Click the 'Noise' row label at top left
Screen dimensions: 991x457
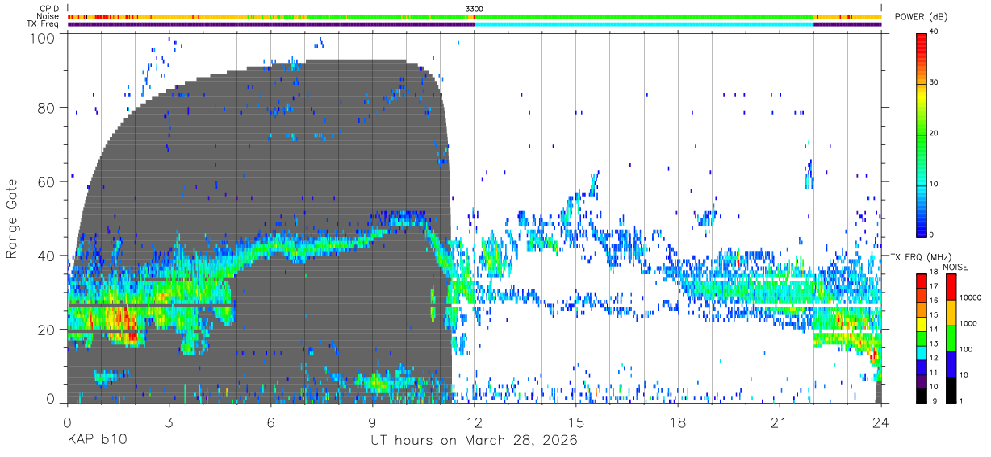pos(48,16)
